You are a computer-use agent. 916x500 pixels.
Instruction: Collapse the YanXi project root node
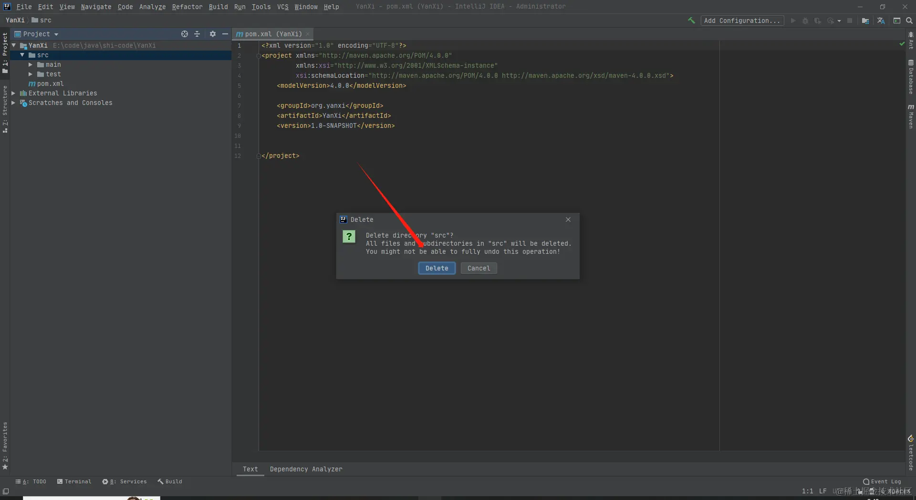(14, 45)
